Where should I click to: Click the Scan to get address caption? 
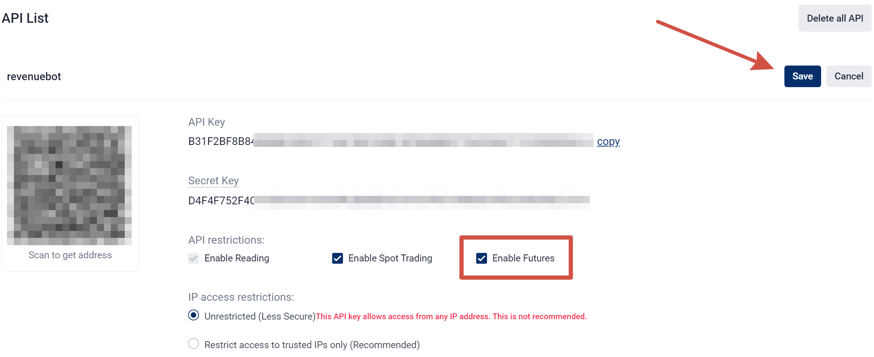pos(70,255)
